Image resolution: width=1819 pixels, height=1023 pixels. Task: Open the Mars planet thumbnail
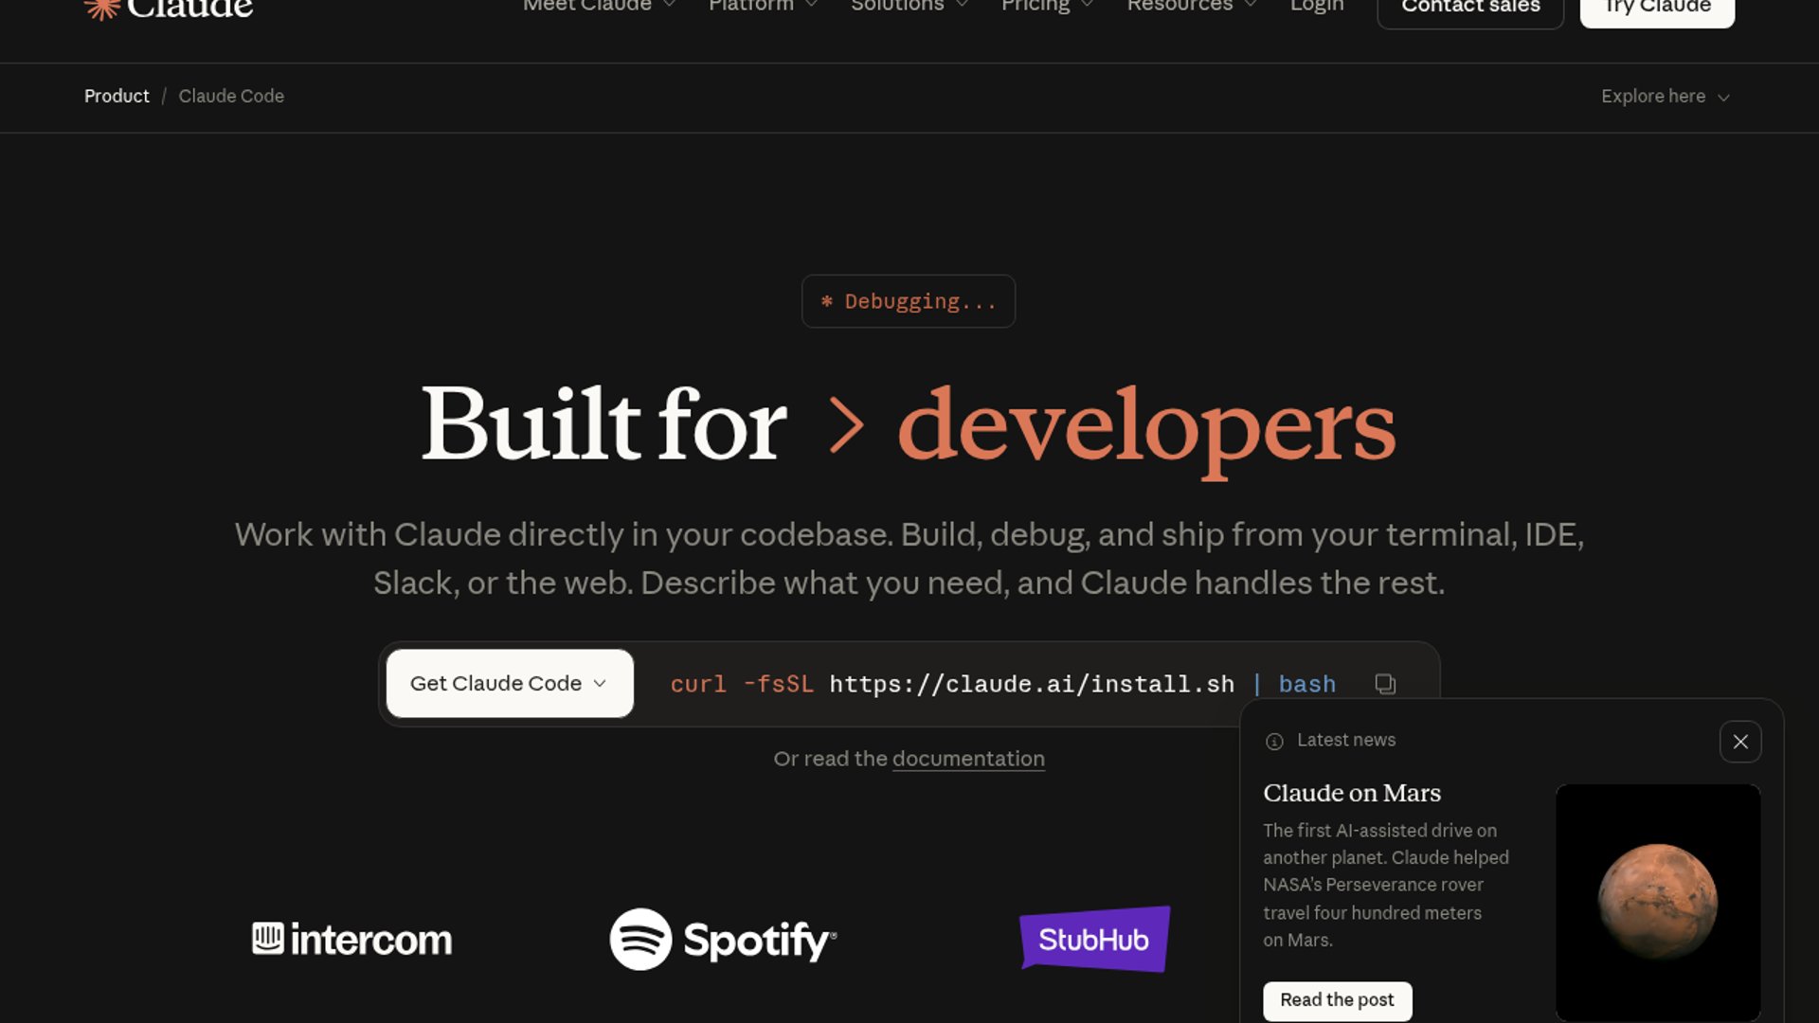pos(1657,901)
